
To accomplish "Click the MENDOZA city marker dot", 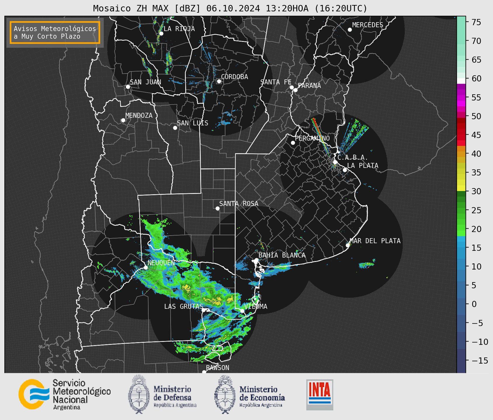I will [x=123, y=120].
